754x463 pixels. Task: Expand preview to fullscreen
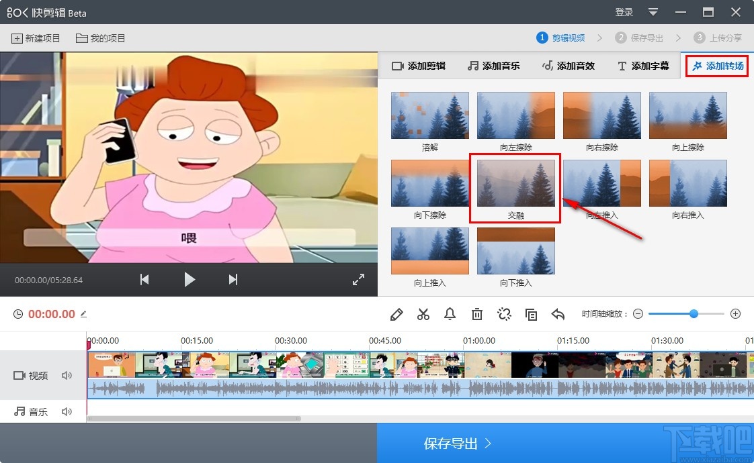(358, 280)
